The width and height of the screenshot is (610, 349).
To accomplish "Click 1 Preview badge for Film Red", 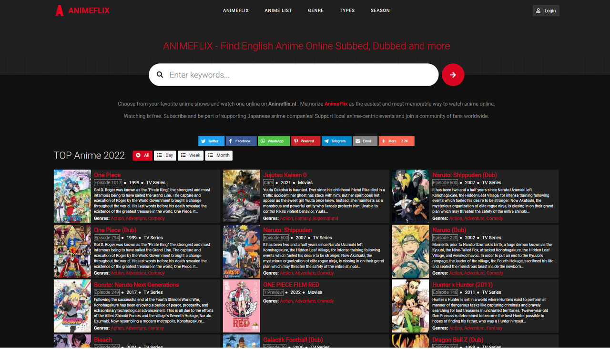I will [x=274, y=292].
